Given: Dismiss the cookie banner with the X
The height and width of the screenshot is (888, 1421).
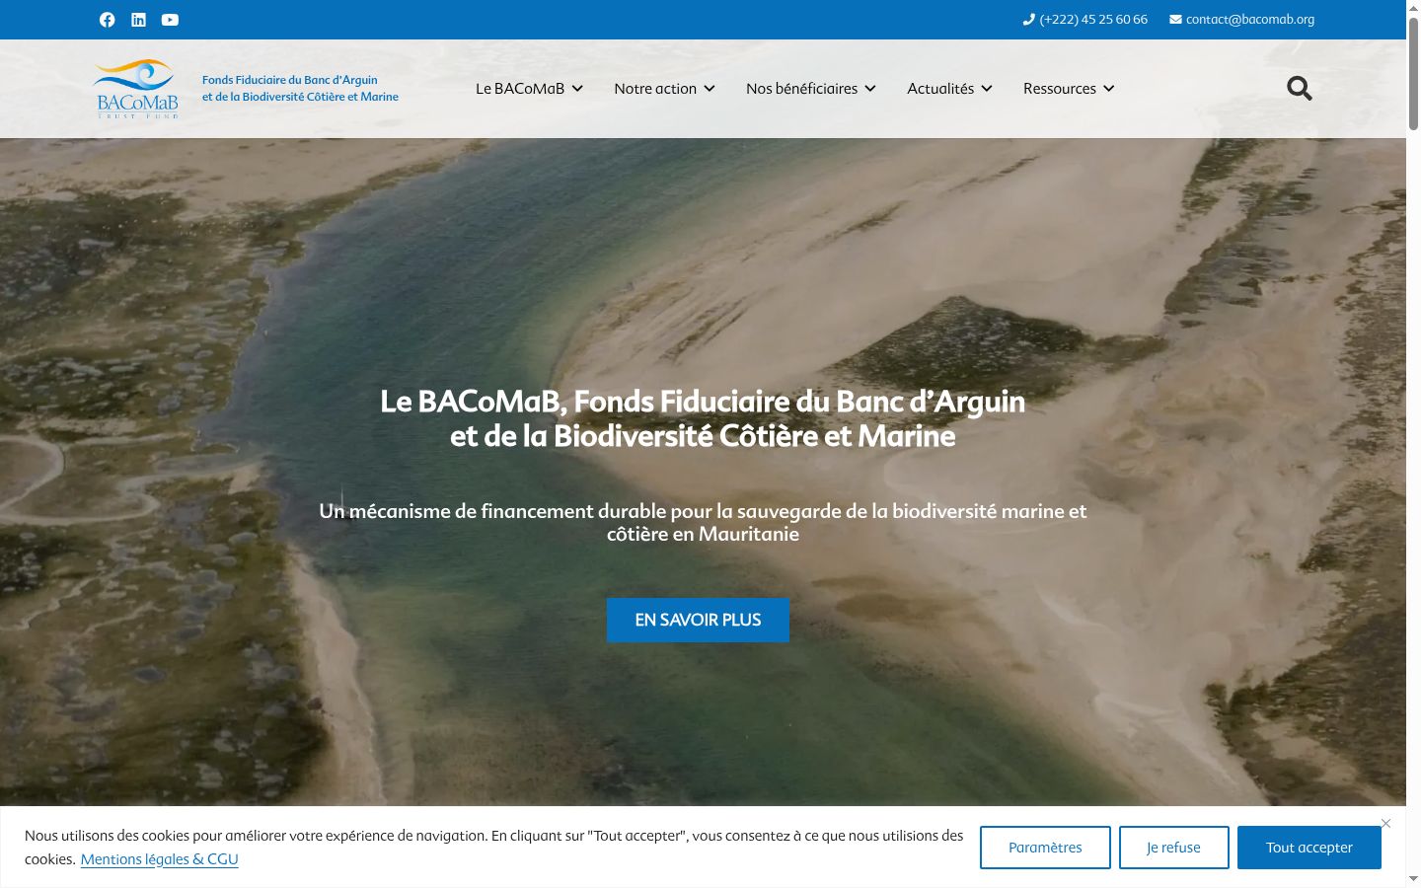Looking at the screenshot, I should click(x=1386, y=823).
